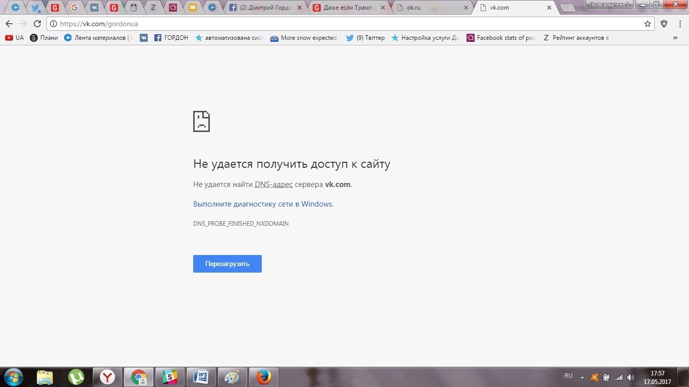689x387 pixels.
Task: Open Yandex browser from taskbar
Action: 107,377
